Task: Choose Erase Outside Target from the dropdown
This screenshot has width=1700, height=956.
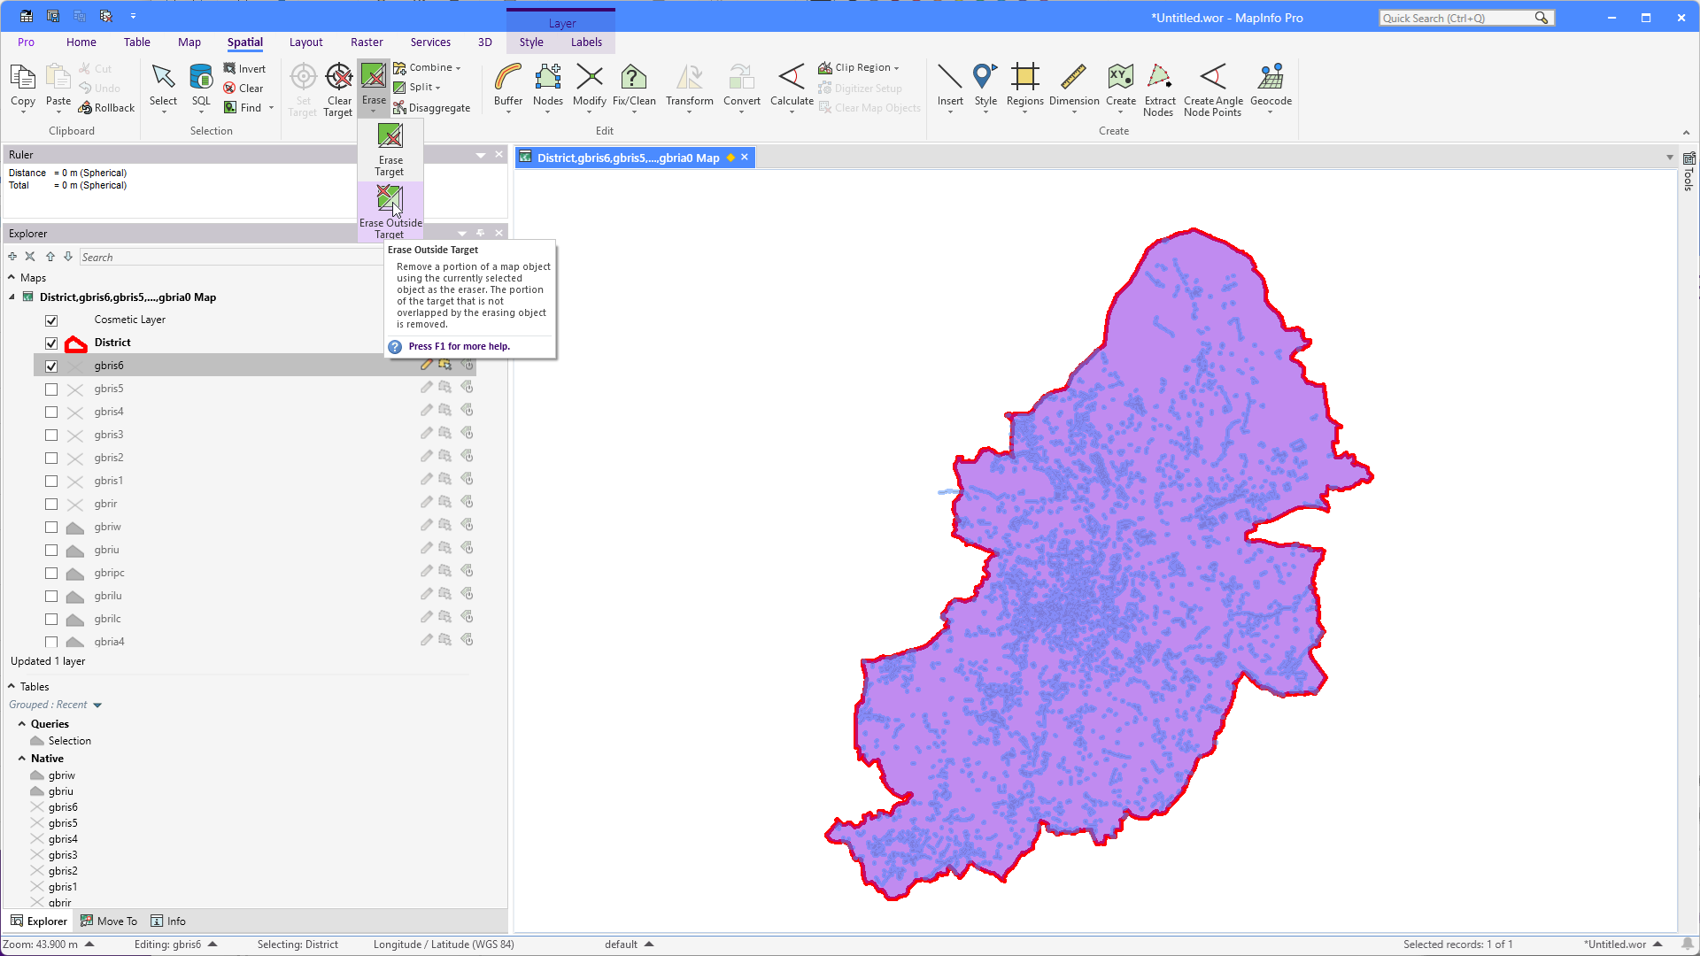Action: point(390,212)
